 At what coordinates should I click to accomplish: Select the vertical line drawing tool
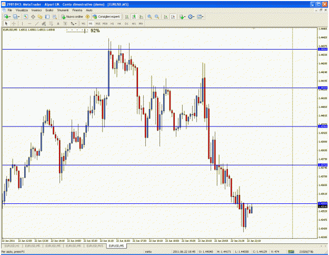(22, 24)
